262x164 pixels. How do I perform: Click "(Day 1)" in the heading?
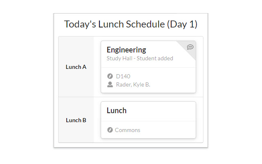(x=182, y=24)
